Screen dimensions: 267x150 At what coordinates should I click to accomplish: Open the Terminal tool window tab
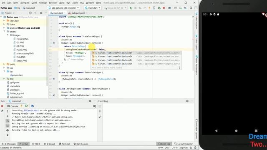64,144
